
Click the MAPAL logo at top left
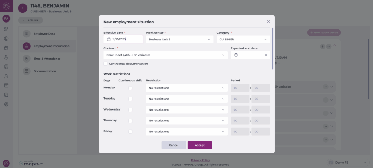pyautogui.click(x=6, y=6)
